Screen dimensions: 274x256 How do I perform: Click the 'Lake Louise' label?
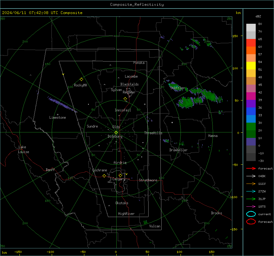point(23,149)
